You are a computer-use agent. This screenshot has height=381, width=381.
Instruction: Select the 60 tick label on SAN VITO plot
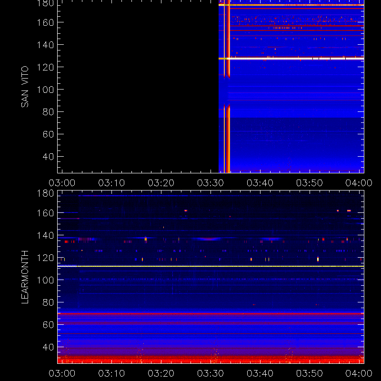48,134
